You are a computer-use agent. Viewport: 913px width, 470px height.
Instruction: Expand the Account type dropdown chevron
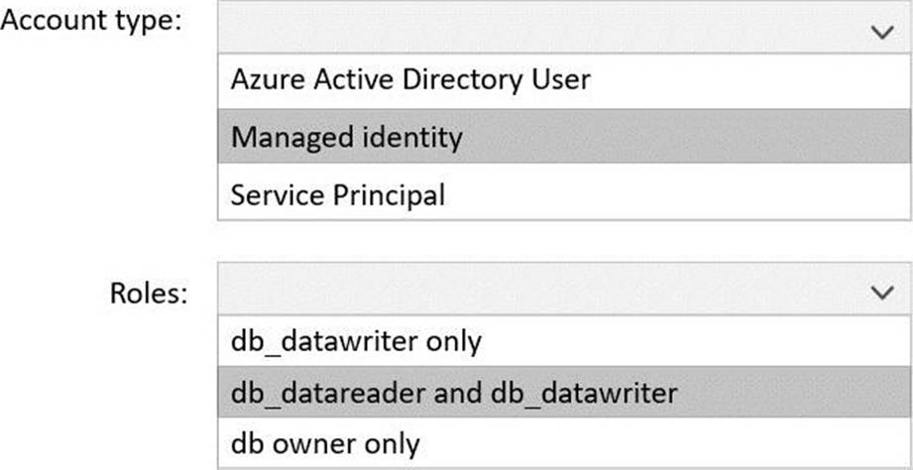[881, 32]
